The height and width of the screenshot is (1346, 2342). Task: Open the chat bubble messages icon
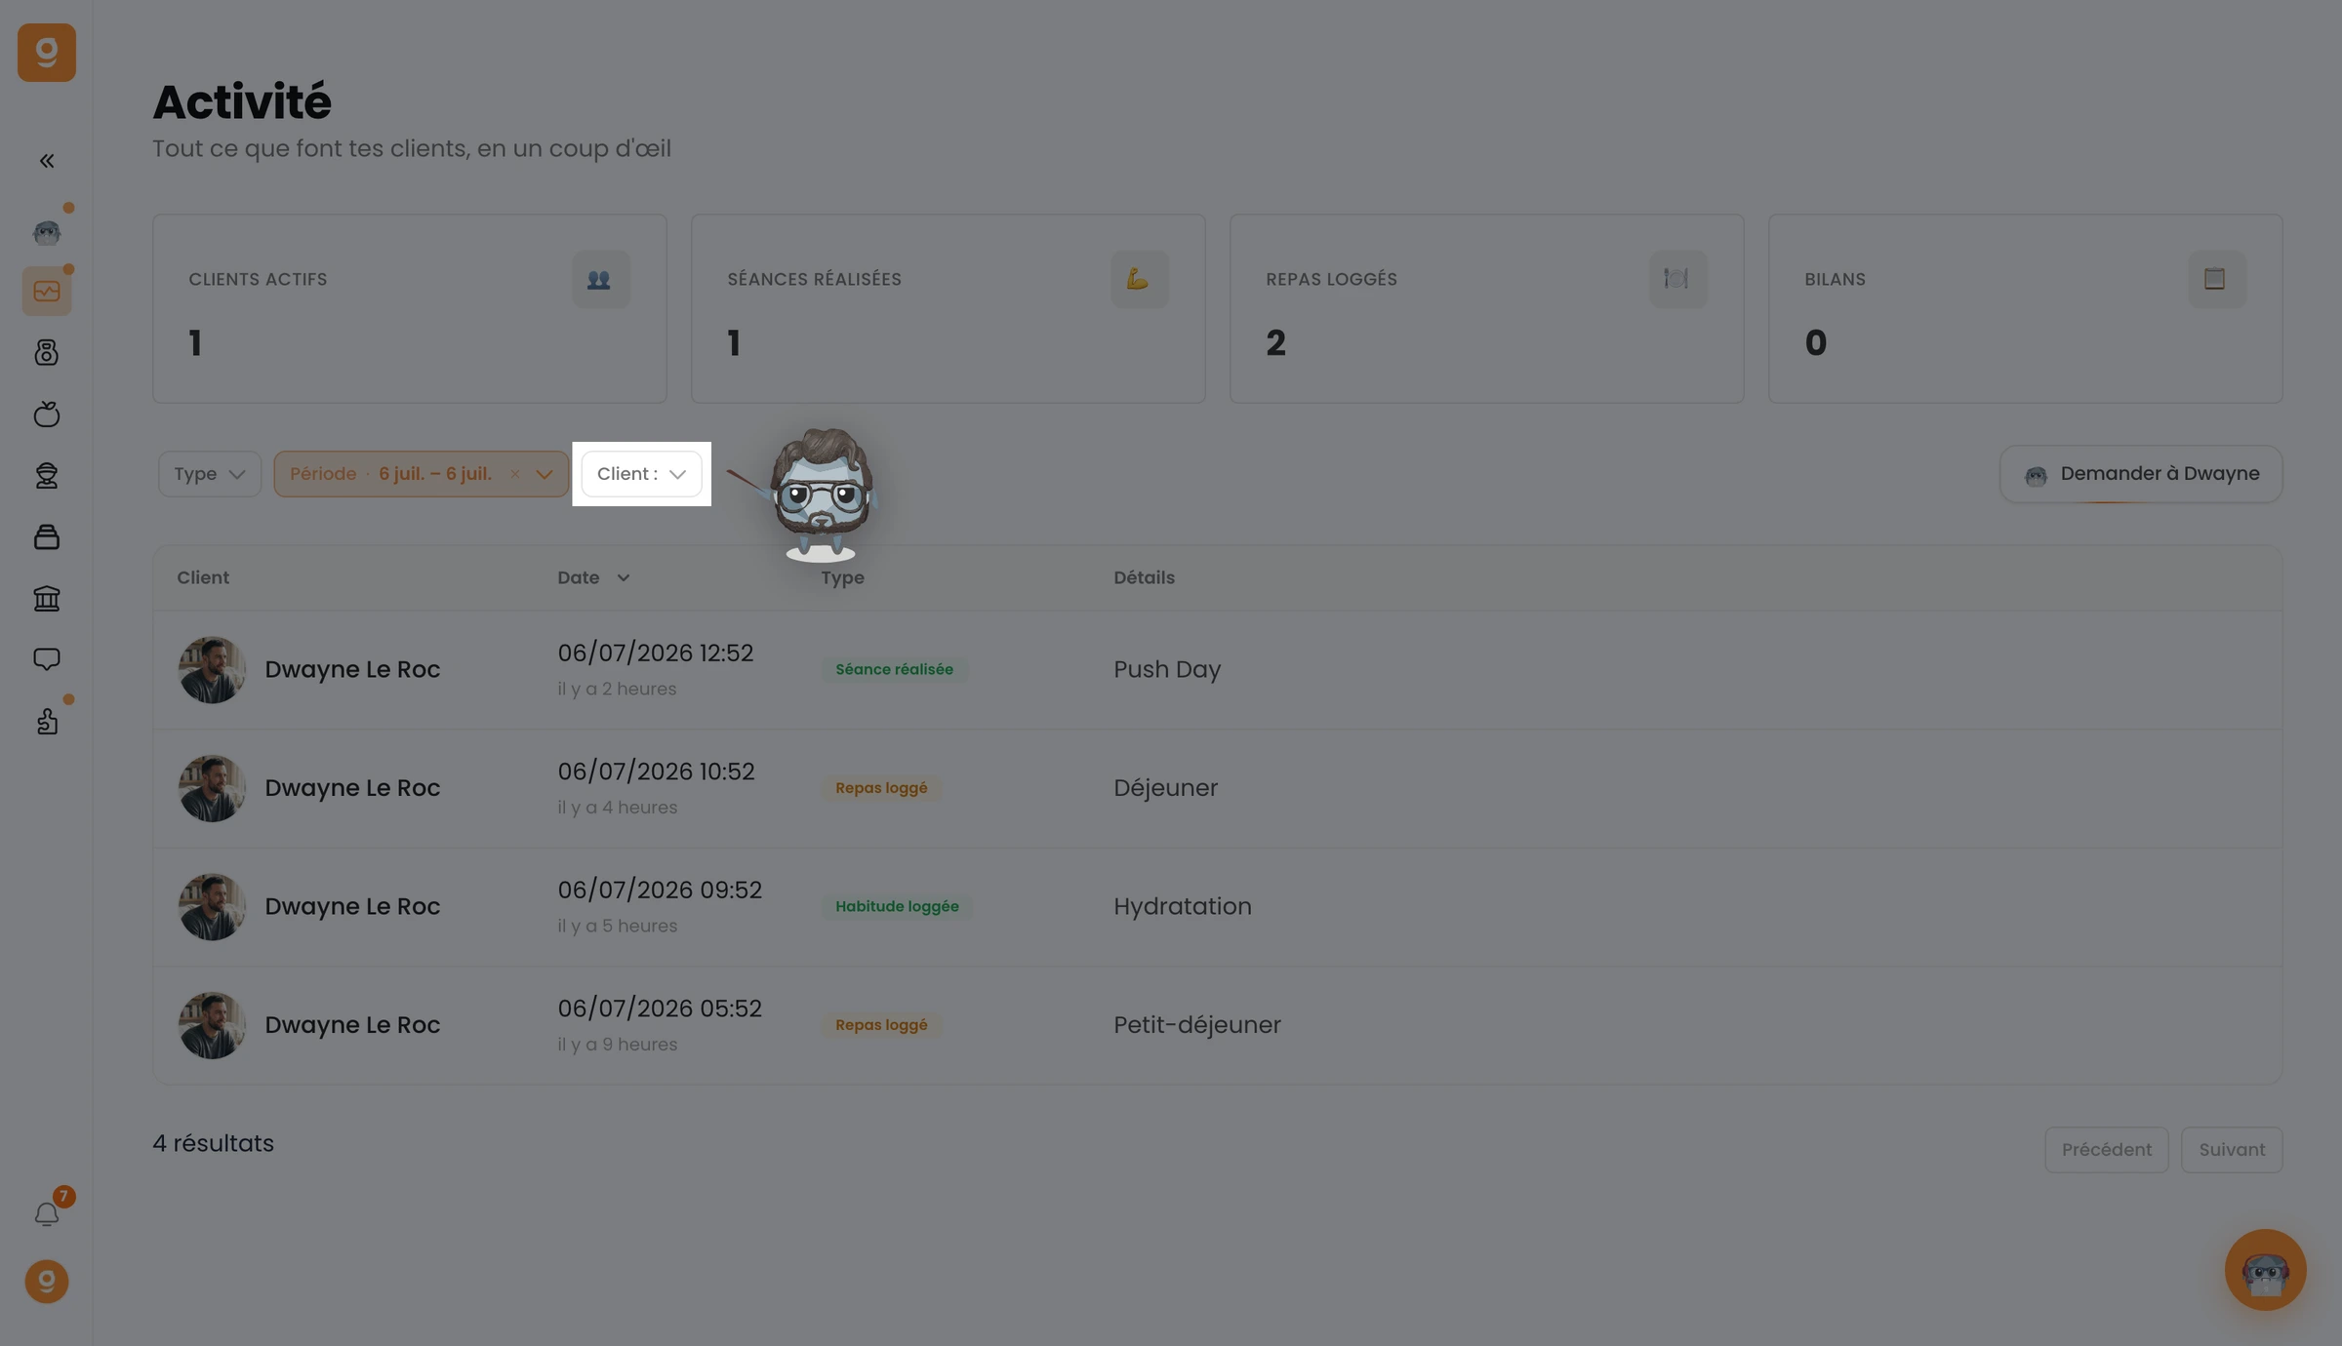[x=47, y=659]
